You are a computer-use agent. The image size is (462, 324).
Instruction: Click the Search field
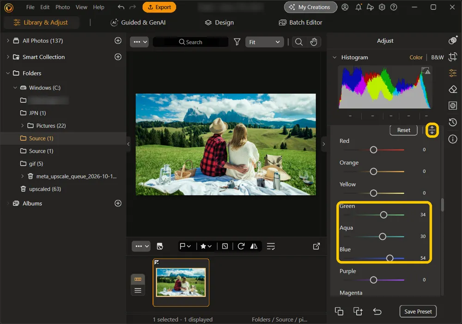pos(191,42)
